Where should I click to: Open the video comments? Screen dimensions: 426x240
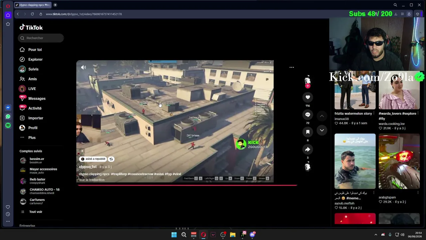coord(308,115)
